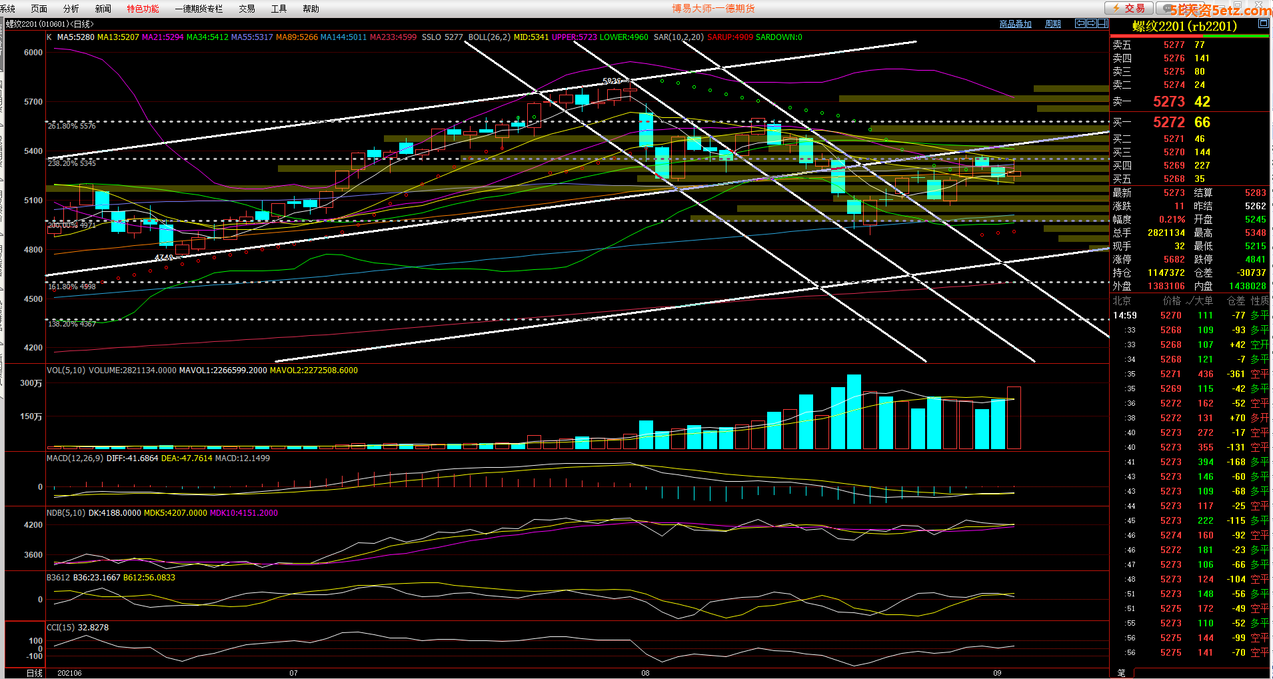This screenshot has width=1273, height=679.
Task: Click the 螺纹2201(010601)<日线> chart title
Action: [x=50, y=24]
